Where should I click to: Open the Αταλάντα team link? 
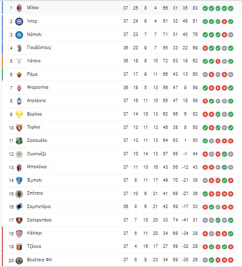point(36,101)
